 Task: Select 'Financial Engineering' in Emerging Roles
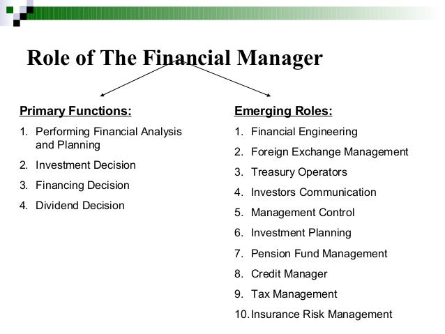point(304,132)
